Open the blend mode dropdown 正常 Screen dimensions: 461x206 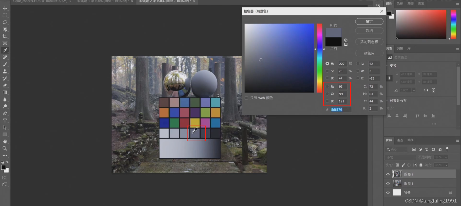[x=400, y=157]
